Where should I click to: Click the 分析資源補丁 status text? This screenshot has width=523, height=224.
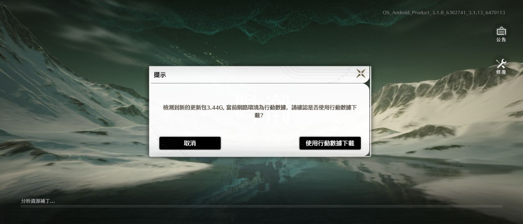click(38, 201)
